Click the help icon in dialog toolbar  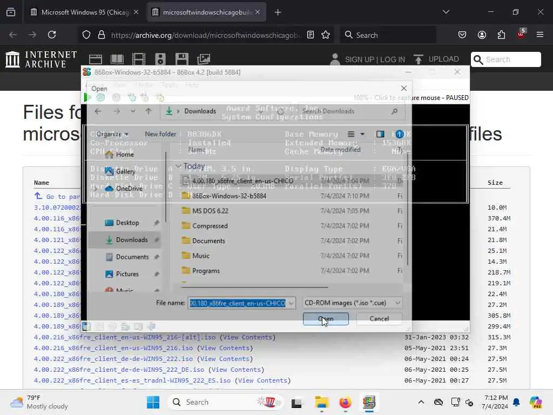pyautogui.click(x=399, y=134)
